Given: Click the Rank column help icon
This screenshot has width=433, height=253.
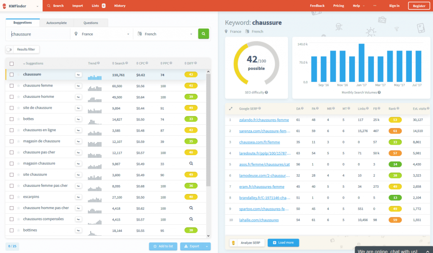Looking at the screenshot, I should point(398,108).
